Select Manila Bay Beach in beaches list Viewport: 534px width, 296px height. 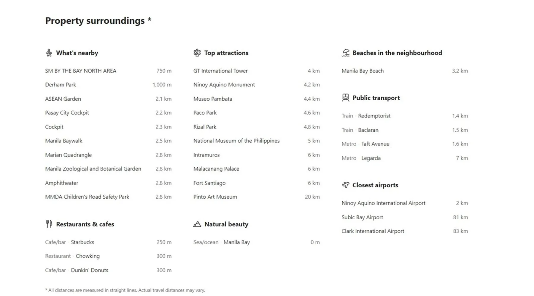[363, 71]
